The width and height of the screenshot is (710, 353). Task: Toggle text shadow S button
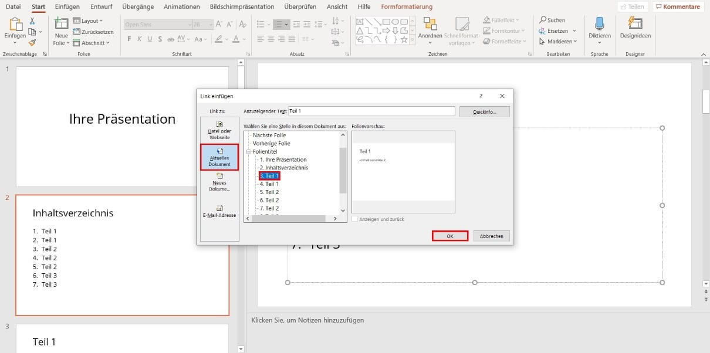point(160,39)
